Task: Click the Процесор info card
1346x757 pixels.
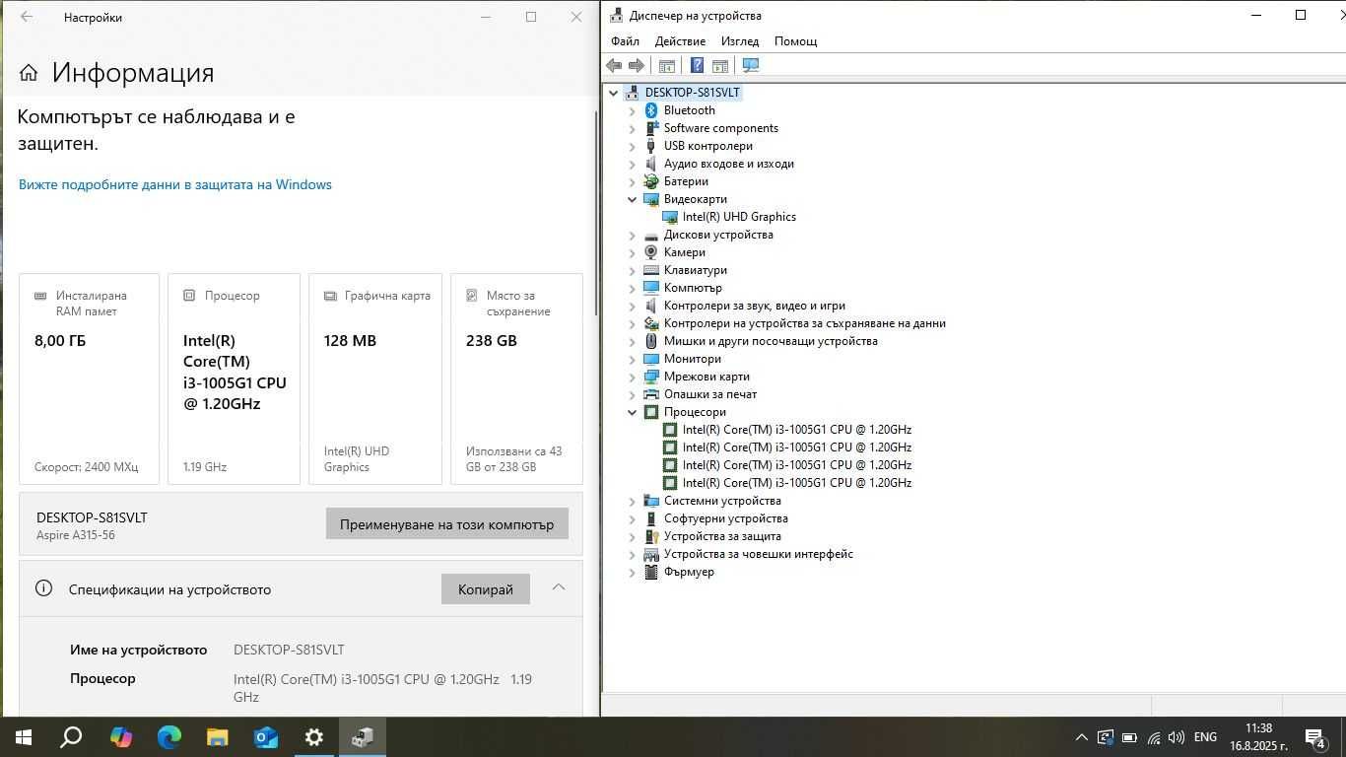Action: (234, 378)
